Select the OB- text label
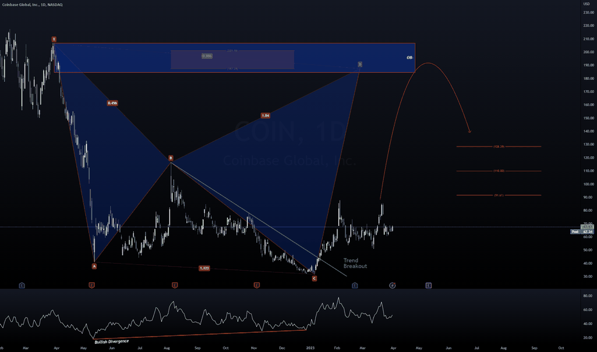This screenshot has width=597, height=352. [410, 58]
